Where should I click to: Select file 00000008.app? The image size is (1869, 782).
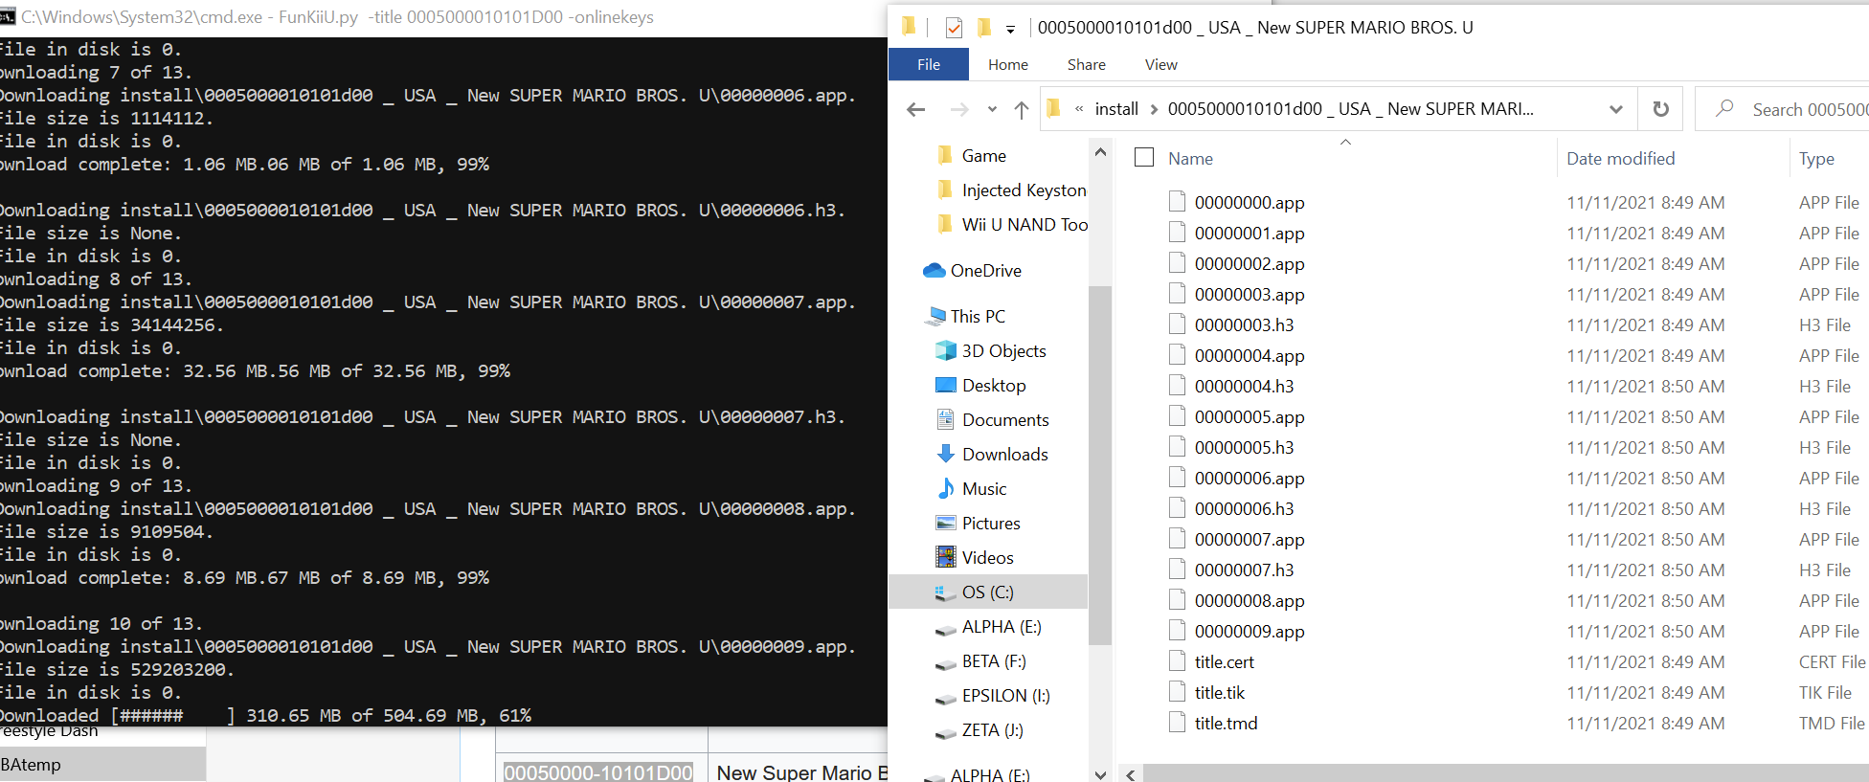(x=1250, y=601)
